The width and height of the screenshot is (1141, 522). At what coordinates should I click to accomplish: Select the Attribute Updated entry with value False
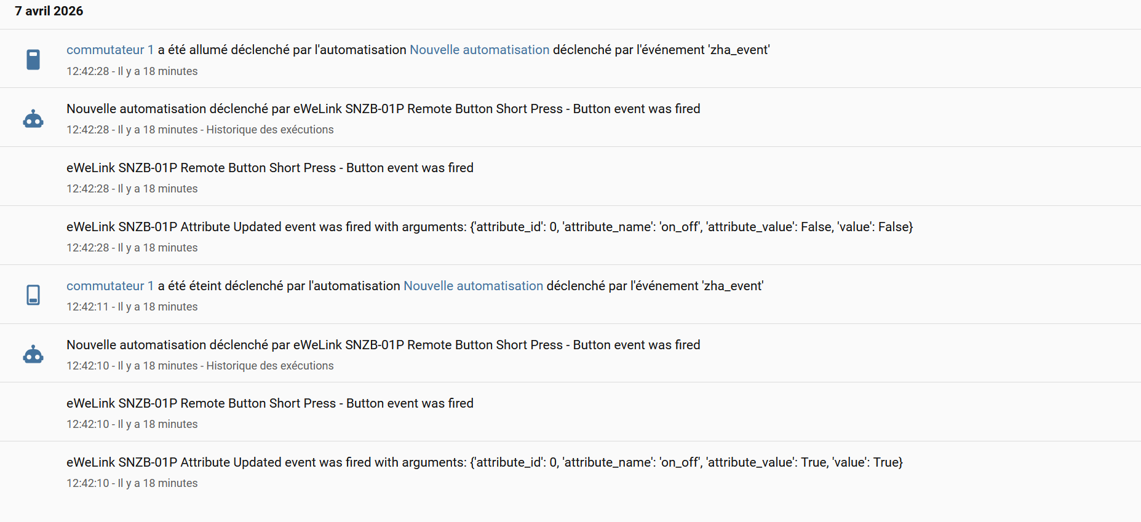coord(489,227)
